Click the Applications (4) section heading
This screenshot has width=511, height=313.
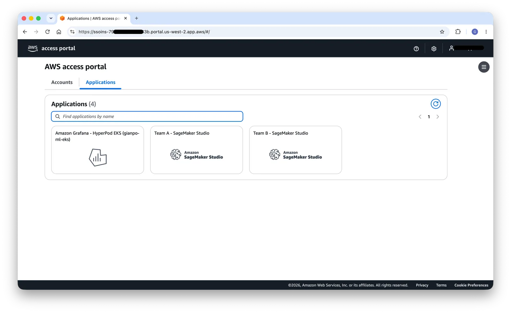(x=73, y=104)
